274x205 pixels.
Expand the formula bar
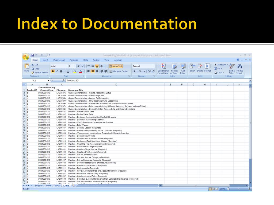(250, 81)
